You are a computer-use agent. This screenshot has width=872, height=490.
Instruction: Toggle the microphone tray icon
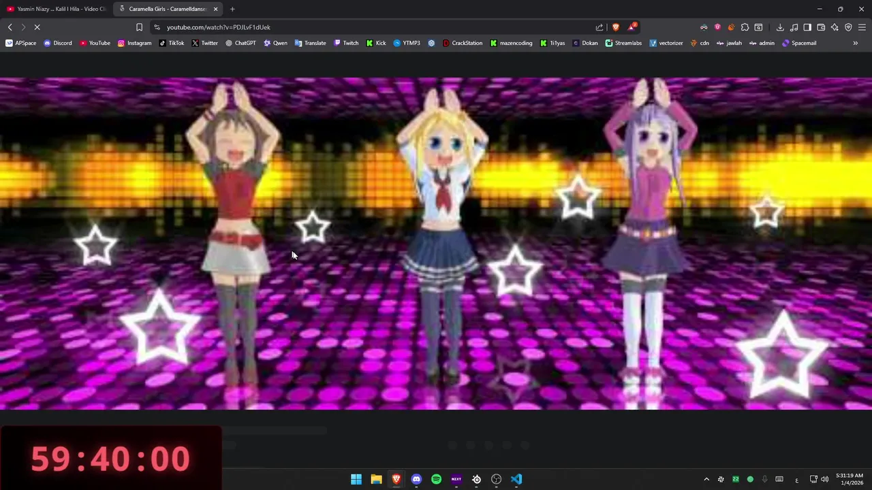click(765, 479)
